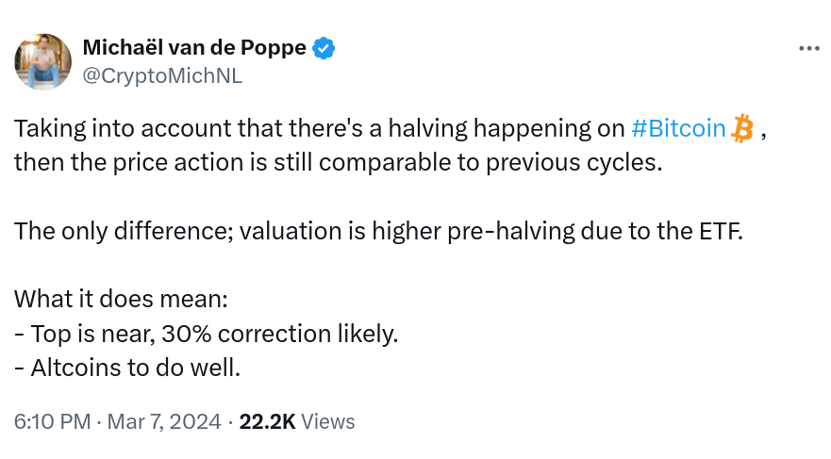Click the phrase 'previous cycles' in the tweet

point(573,162)
